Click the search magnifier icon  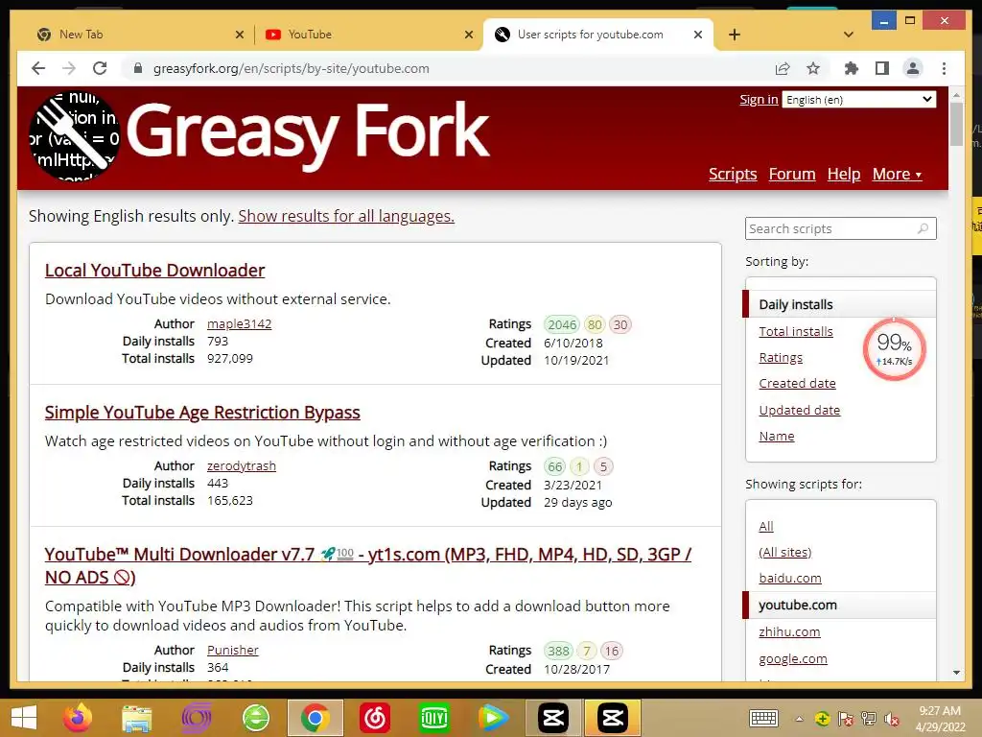point(924,228)
